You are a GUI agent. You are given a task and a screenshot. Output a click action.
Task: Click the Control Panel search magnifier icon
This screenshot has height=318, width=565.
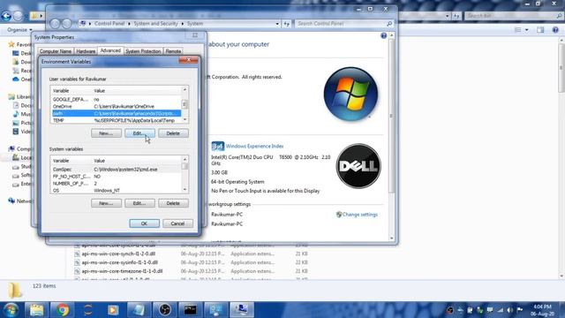pos(389,24)
